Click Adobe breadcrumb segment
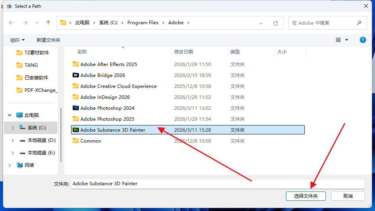 click(x=176, y=23)
